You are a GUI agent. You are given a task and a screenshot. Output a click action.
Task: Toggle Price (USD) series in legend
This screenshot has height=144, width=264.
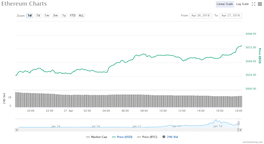click(122, 137)
